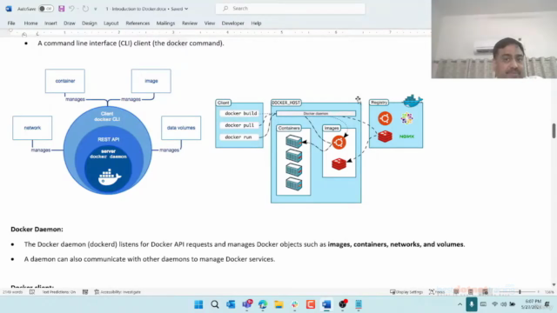Switch to the Layout tab

click(111, 23)
